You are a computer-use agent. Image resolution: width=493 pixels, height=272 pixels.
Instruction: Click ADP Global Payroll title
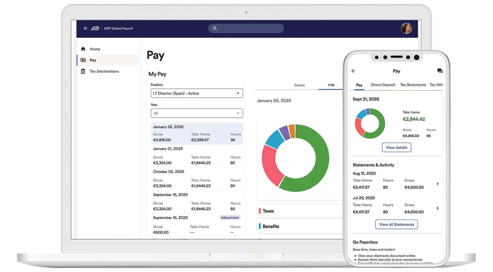pos(118,28)
